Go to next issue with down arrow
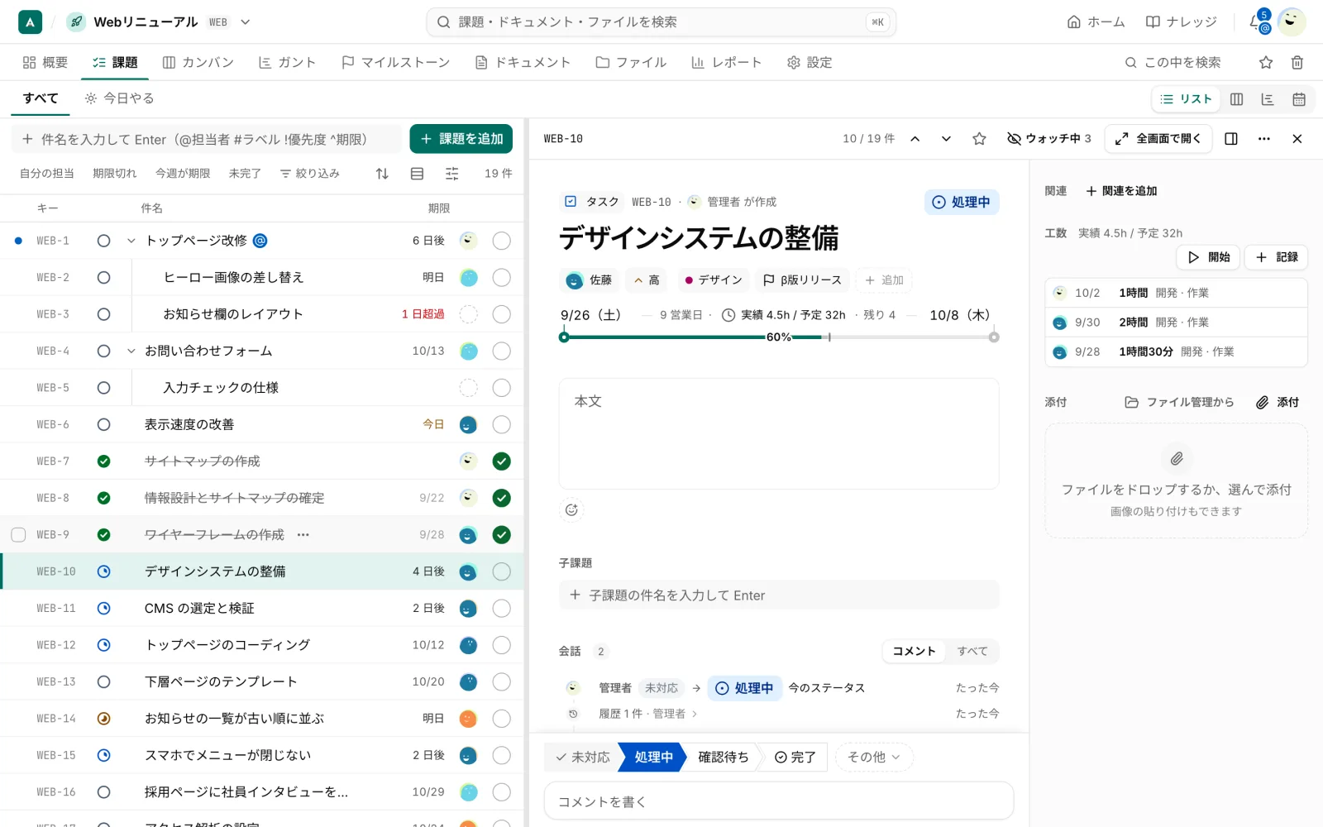This screenshot has width=1323, height=827. [x=947, y=139]
